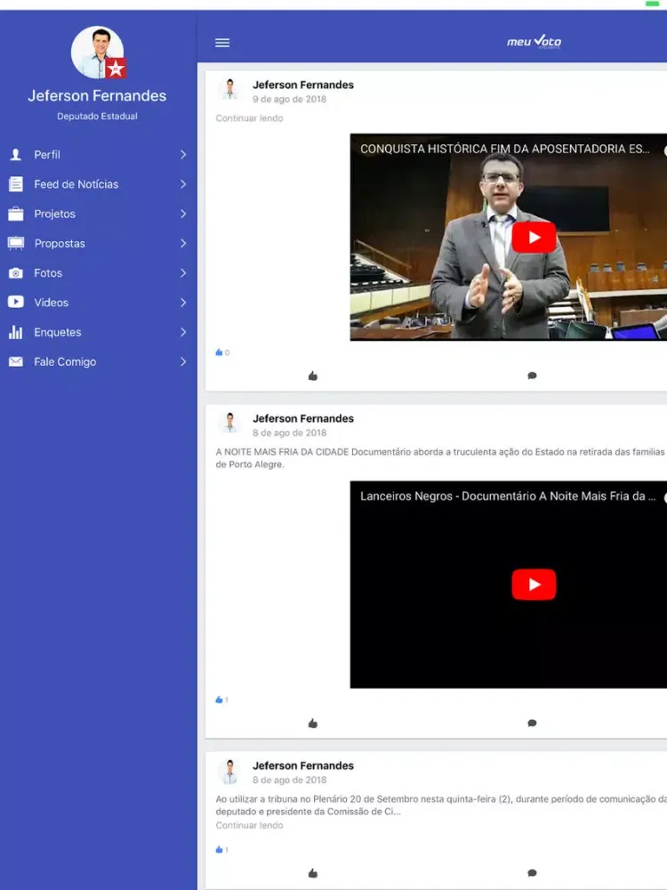Like the Lanceiros Negros documentary post
Image resolution: width=667 pixels, height=890 pixels.
312,723
